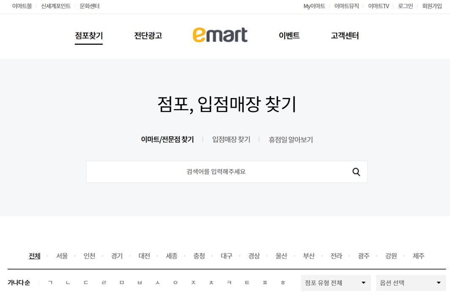Open the 신세계포인트 link
Viewport: 450px width, 296px height.
[56, 6]
